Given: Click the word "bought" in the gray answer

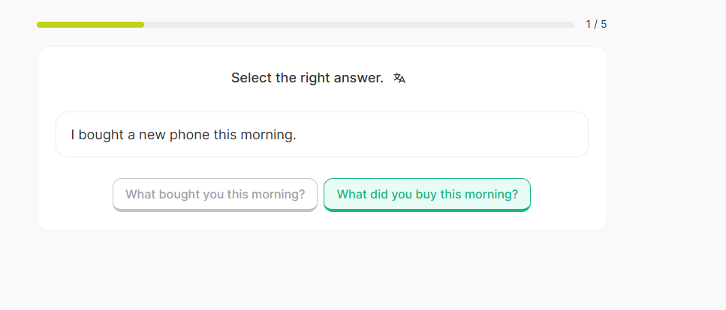Looking at the screenshot, I should click(179, 195).
